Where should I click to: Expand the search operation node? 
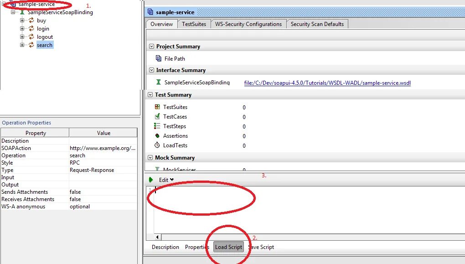(22, 45)
